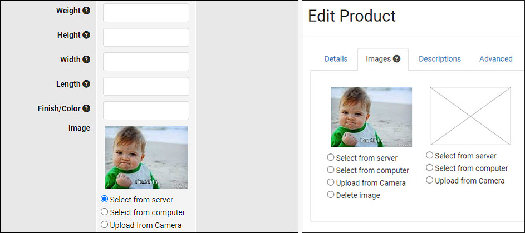Screen dimensions: 525x233
Task: Choose Select from computer under left form image
Action: pyautogui.click(x=105, y=212)
